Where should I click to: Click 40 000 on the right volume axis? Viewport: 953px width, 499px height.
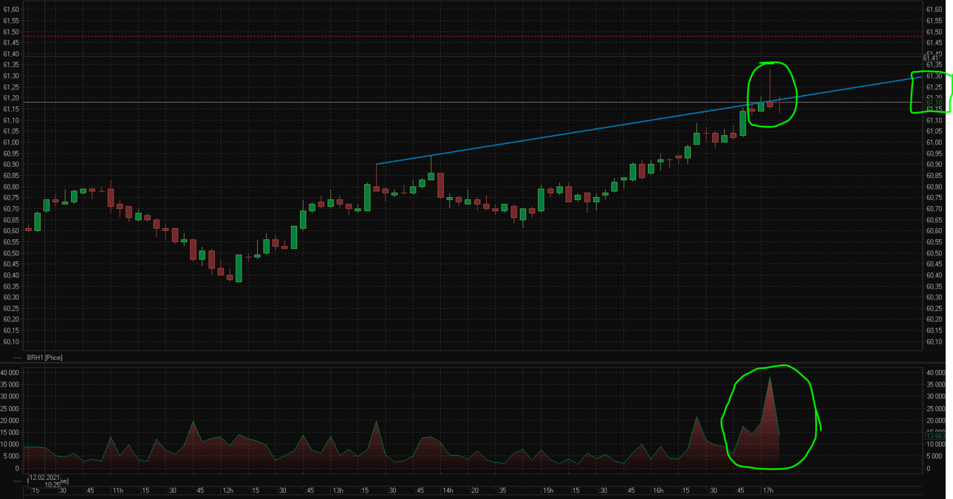tap(936, 373)
